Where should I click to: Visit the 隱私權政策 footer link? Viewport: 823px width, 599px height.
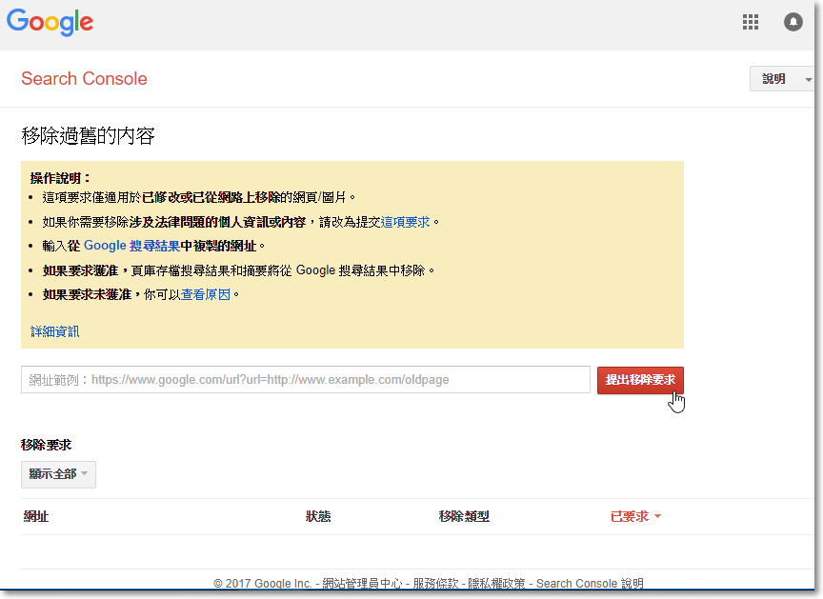(x=498, y=583)
